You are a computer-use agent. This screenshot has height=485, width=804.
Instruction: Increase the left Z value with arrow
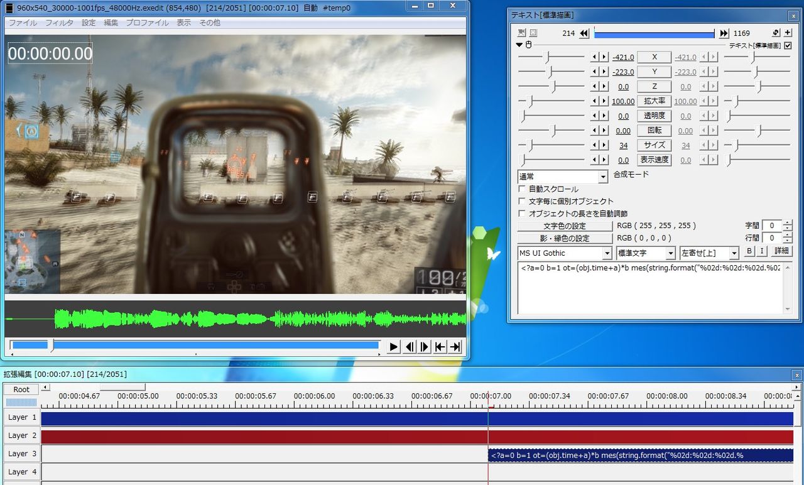click(604, 87)
